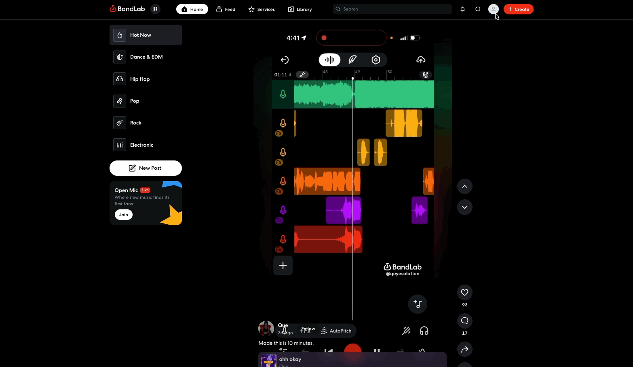This screenshot has height=367, width=633.
Task: Select the Dance & EDM genre
Action: coord(146,57)
